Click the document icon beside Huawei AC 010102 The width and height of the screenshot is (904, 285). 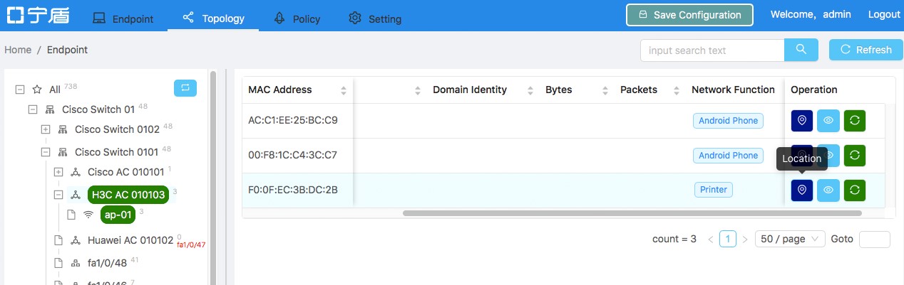(58, 240)
